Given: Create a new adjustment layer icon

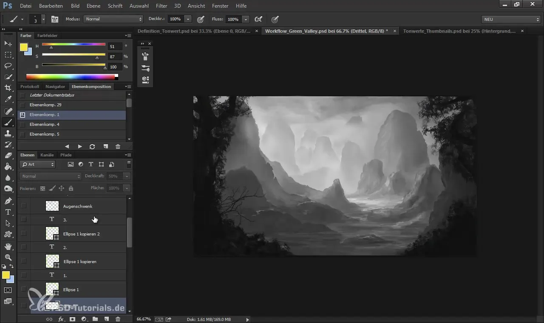Looking at the screenshot, I should 84,319.
